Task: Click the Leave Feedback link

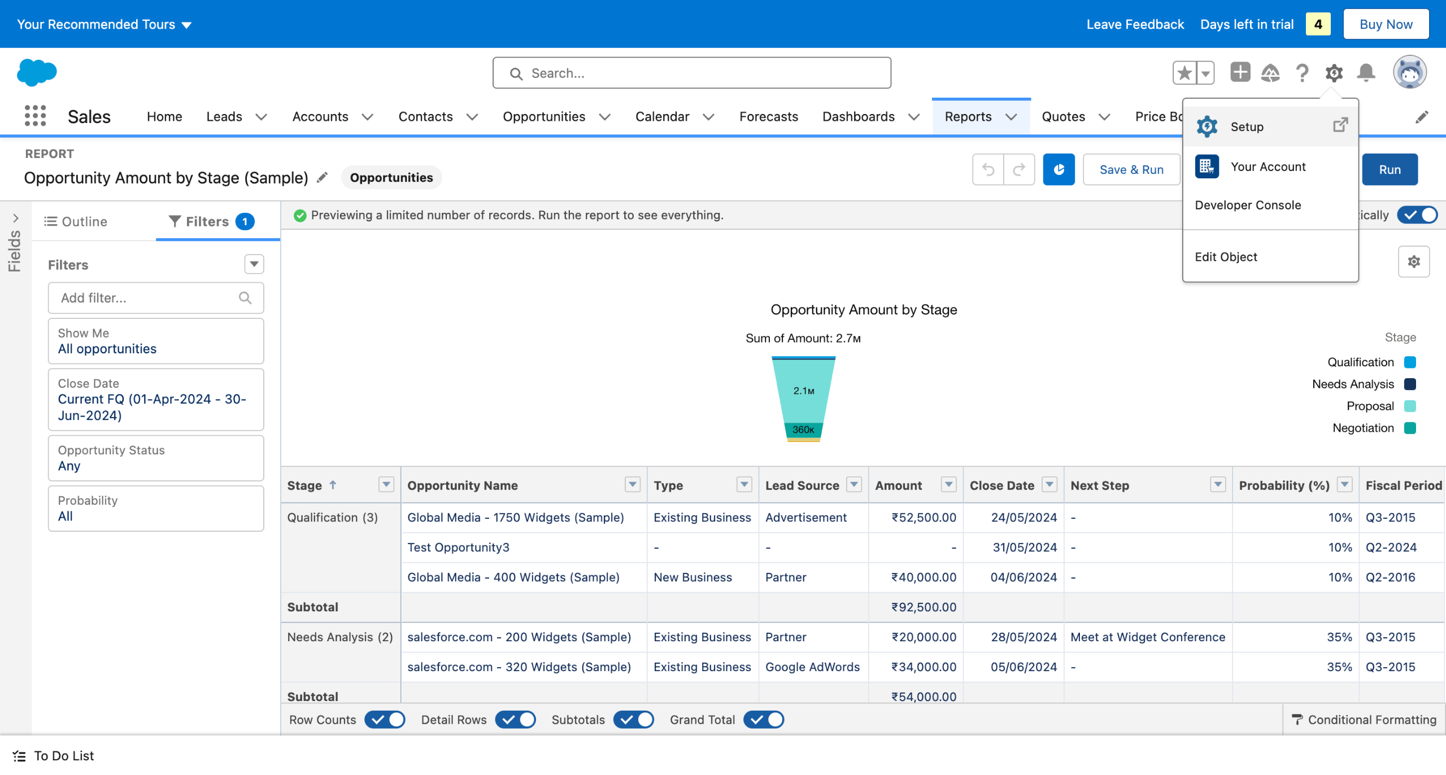Action: click(1135, 24)
